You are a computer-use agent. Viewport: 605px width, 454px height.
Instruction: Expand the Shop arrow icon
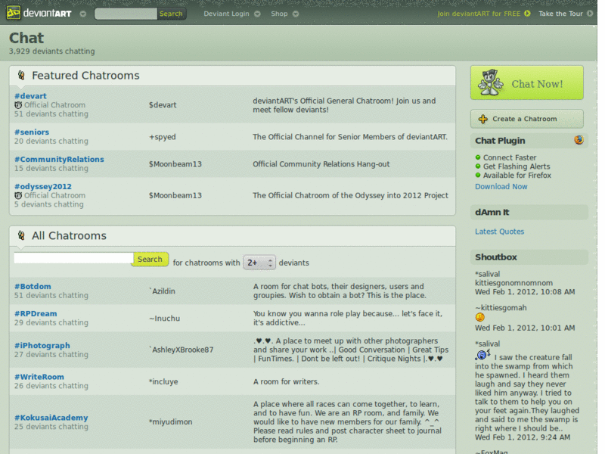296,14
